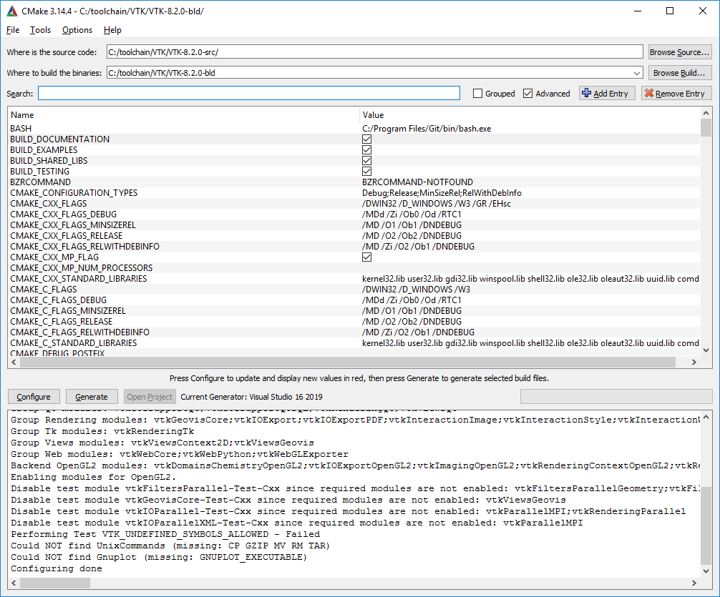720x597 pixels.
Task: Click the /DWIN32 /D_WINDOWS /W3 /GR /EHsc value
Action: pyautogui.click(x=437, y=204)
